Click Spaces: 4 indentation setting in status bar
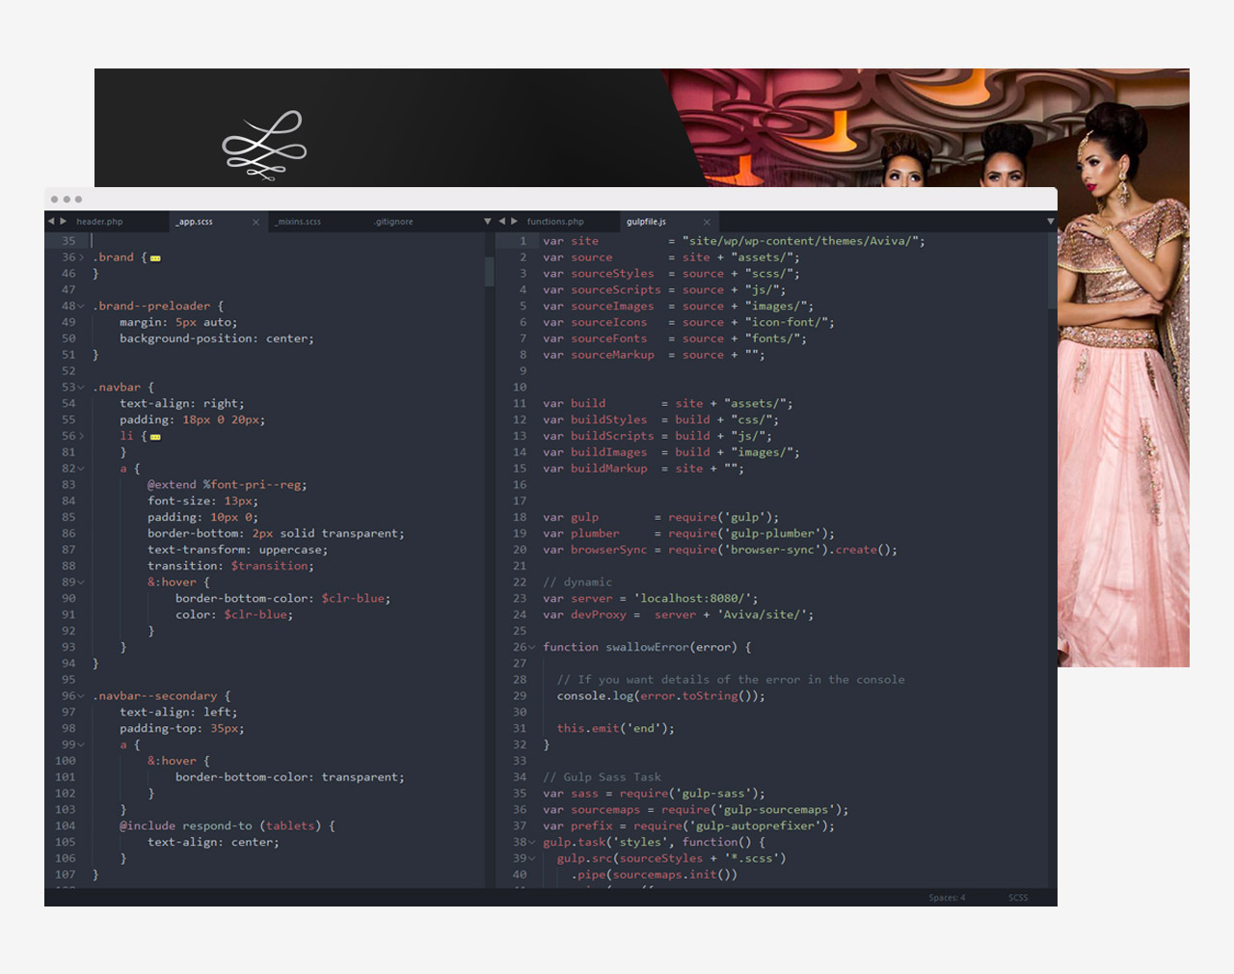This screenshot has width=1234, height=974. (x=947, y=898)
